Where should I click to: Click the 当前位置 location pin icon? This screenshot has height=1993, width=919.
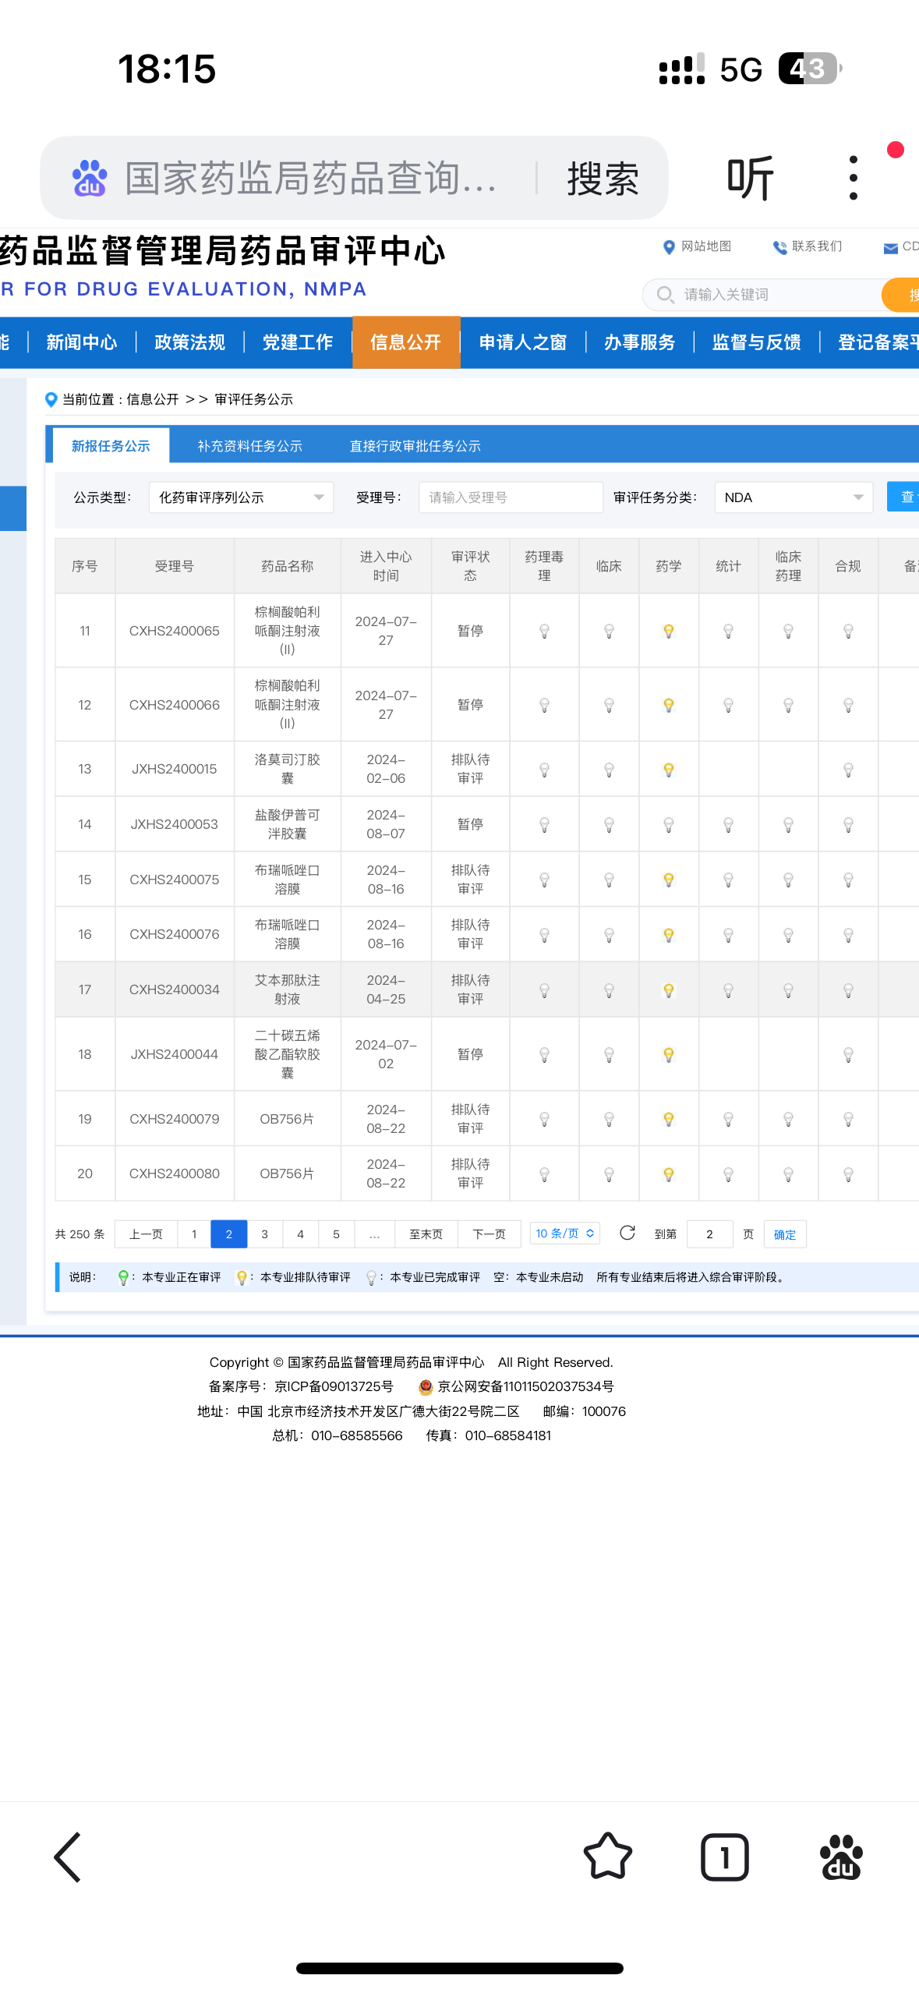tap(51, 399)
